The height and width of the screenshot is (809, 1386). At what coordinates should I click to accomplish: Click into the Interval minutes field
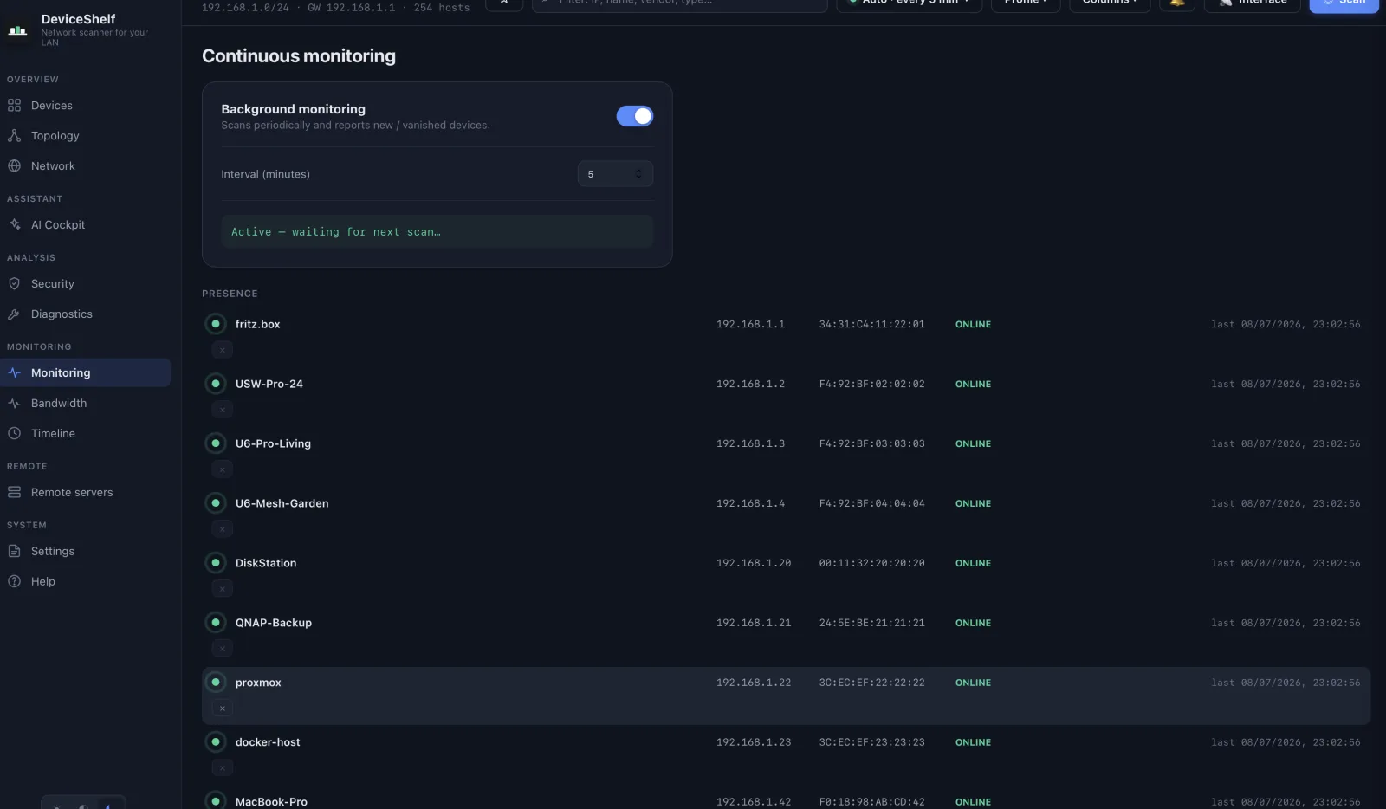[615, 174]
